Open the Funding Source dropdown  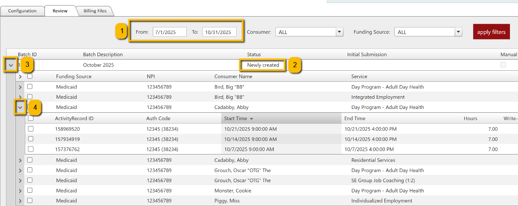click(x=458, y=32)
